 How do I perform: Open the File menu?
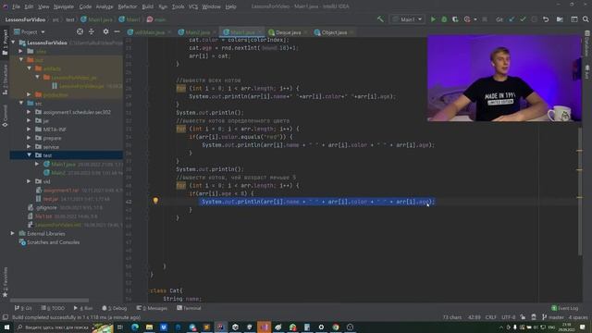point(17,6)
